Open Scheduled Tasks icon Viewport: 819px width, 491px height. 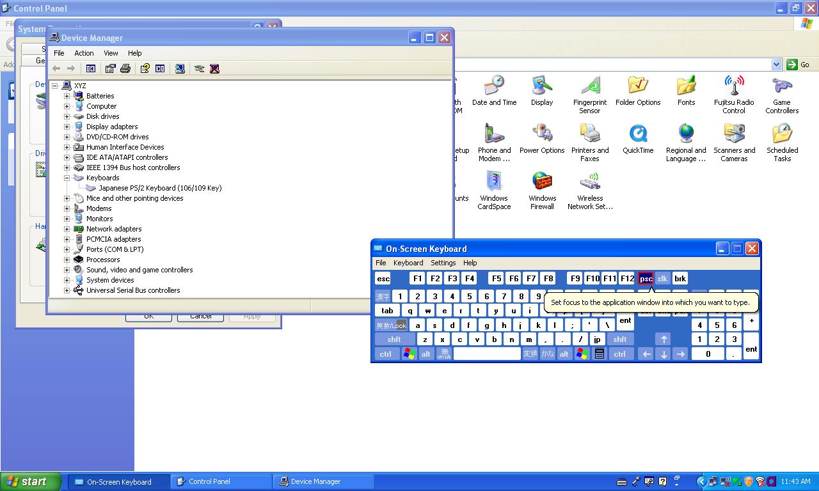coord(782,143)
